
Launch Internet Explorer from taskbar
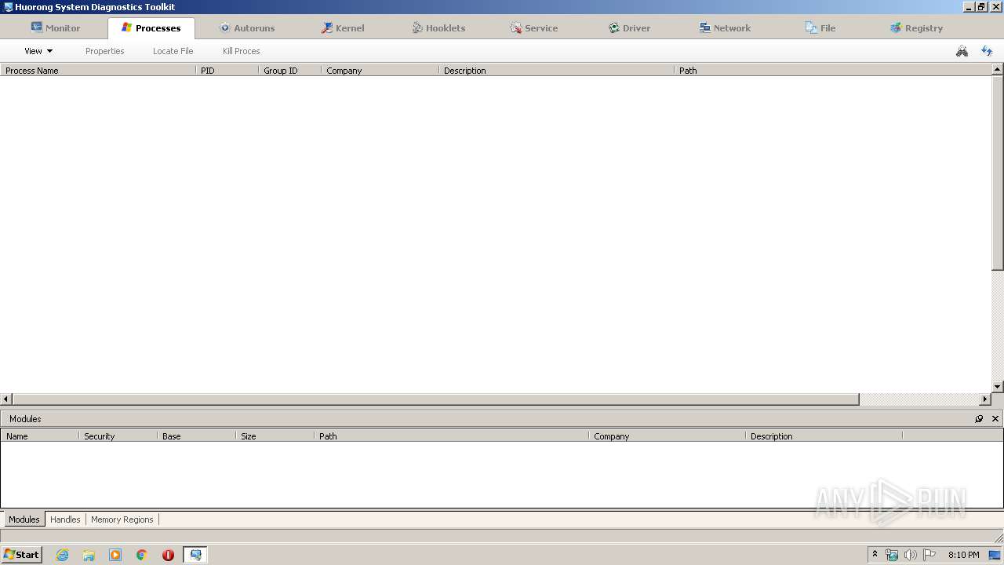pos(62,555)
